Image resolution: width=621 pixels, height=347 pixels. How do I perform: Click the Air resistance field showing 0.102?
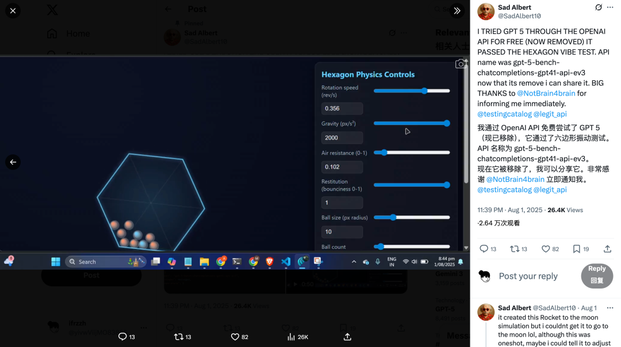[x=342, y=167]
